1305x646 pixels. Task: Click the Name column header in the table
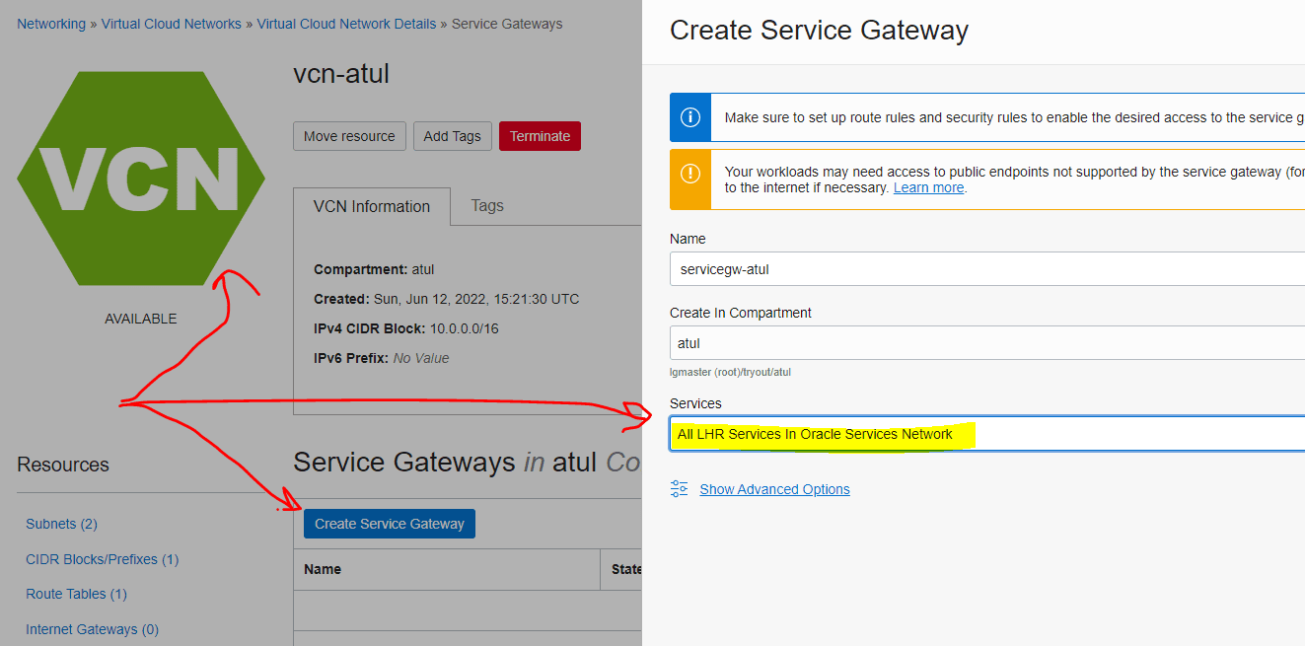323,569
